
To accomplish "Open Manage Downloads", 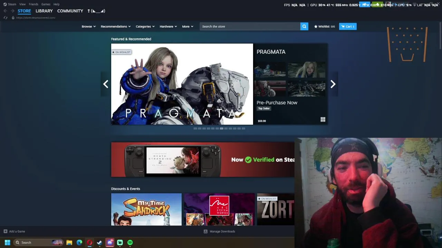I will click(x=219, y=231).
